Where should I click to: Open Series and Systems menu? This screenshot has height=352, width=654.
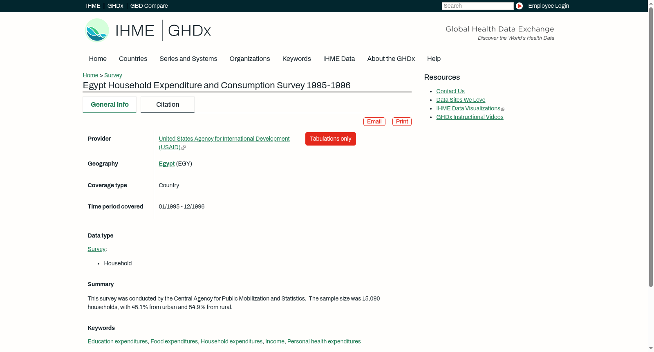click(x=188, y=59)
